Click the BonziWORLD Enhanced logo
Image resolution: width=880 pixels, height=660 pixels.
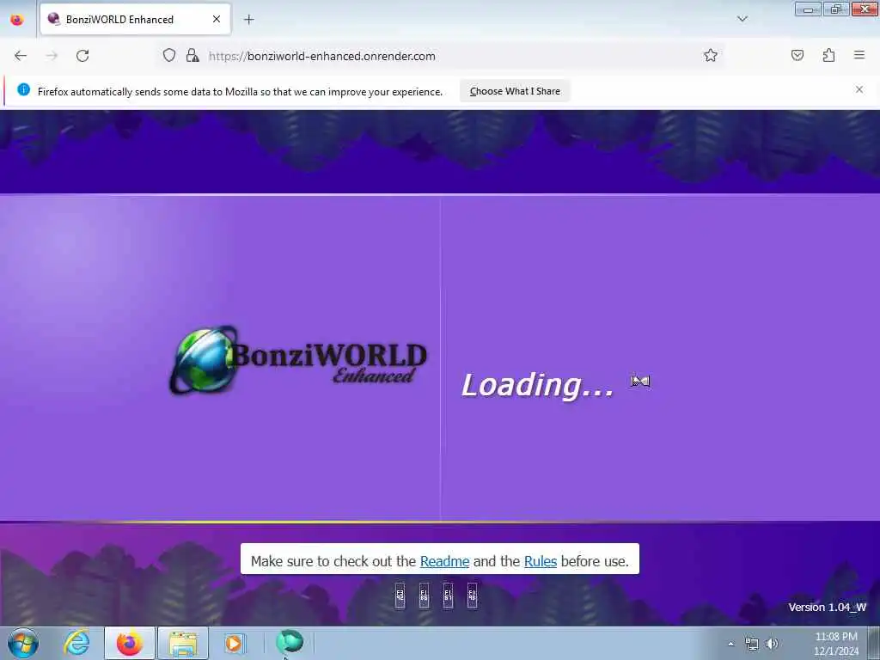tap(298, 360)
